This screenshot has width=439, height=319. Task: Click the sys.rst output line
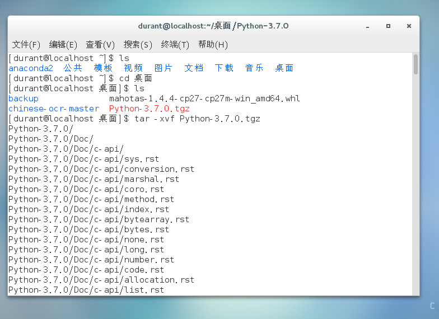pyautogui.click(x=84, y=159)
